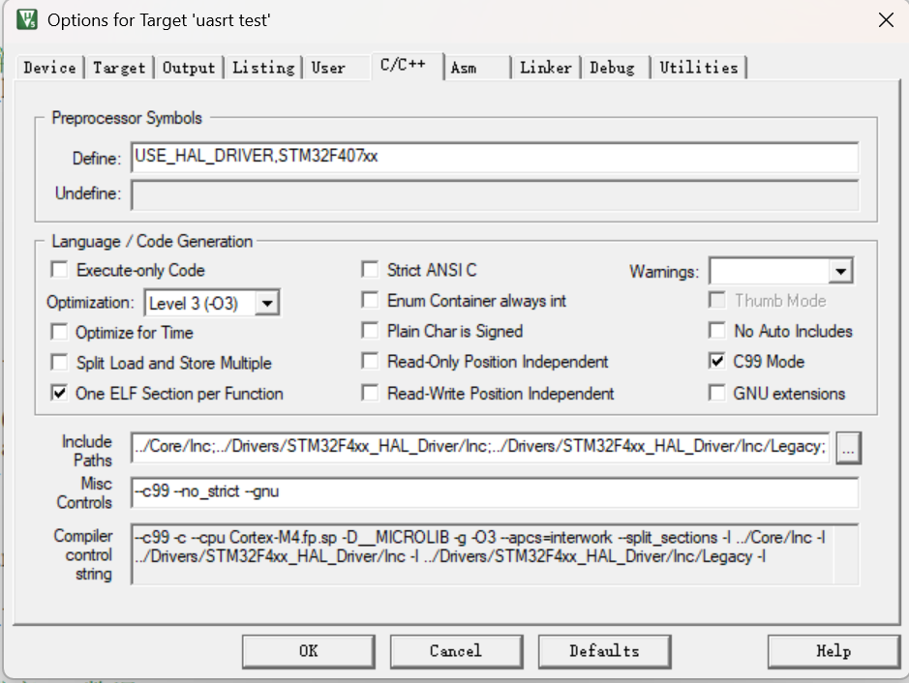This screenshot has width=909, height=683.
Task: Click the Compiler control string box
Action: click(495, 554)
